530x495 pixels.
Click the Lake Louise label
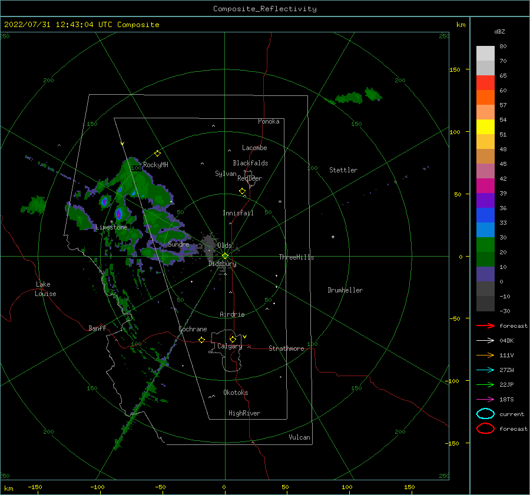point(45,289)
